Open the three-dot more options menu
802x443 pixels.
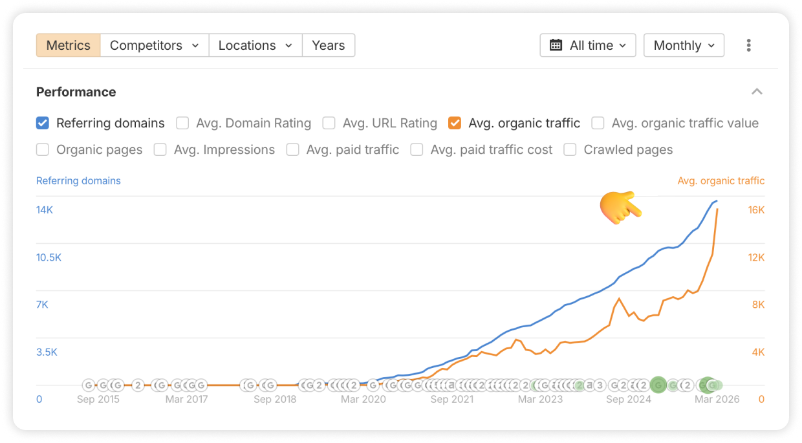(x=748, y=45)
